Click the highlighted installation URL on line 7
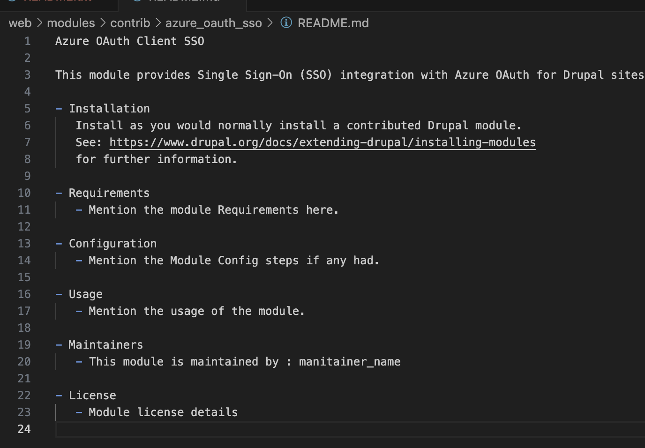Screen dimensions: 645x448 322,142
